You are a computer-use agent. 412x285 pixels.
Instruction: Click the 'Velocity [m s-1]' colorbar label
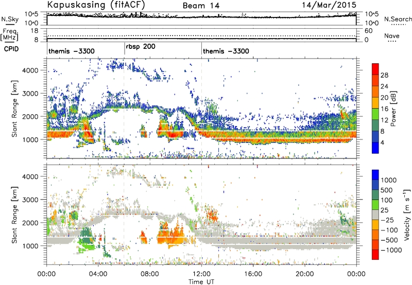(407, 215)
